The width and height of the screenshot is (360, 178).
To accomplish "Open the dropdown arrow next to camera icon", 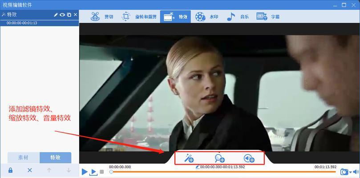I will click(x=350, y=172).
